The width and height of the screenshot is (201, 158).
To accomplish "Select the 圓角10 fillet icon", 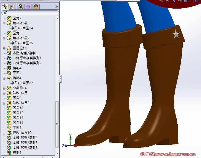I will [9, 108].
